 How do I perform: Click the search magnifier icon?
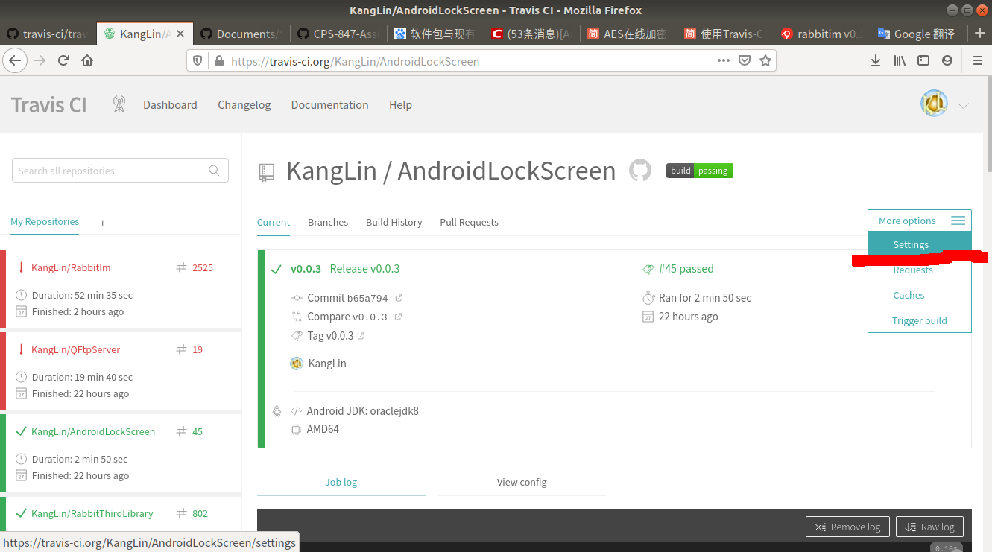coord(214,171)
